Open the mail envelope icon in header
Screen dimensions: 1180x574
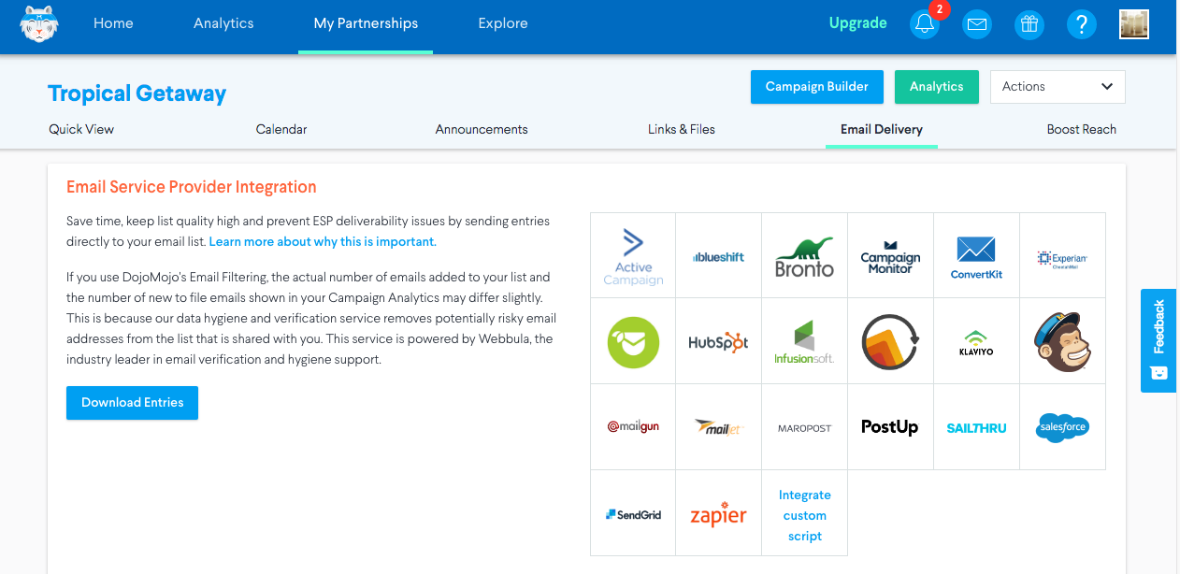(977, 24)
